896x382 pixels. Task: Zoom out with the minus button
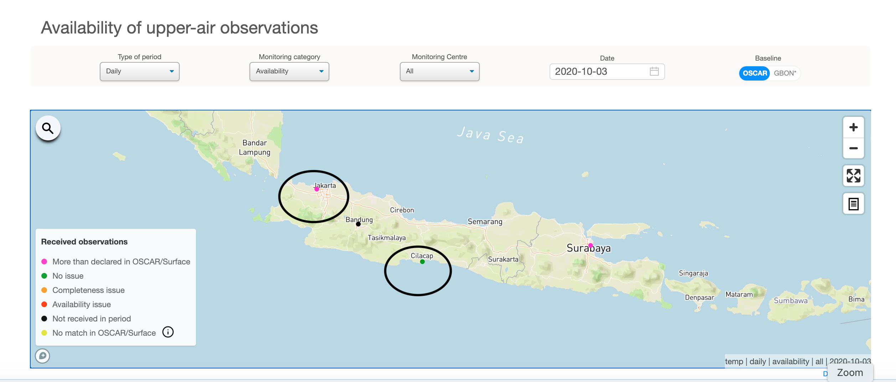[853, 148]
